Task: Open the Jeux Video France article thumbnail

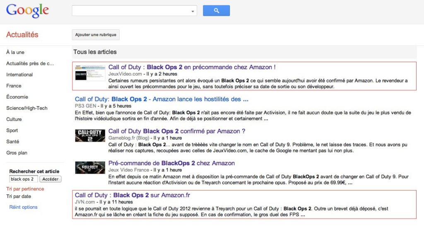Action: coord(90,168)
